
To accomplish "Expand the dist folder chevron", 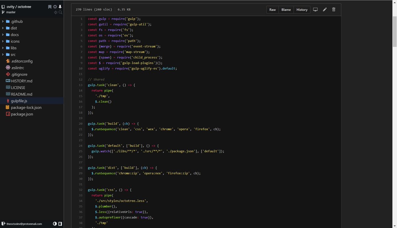I will [3, 28].
